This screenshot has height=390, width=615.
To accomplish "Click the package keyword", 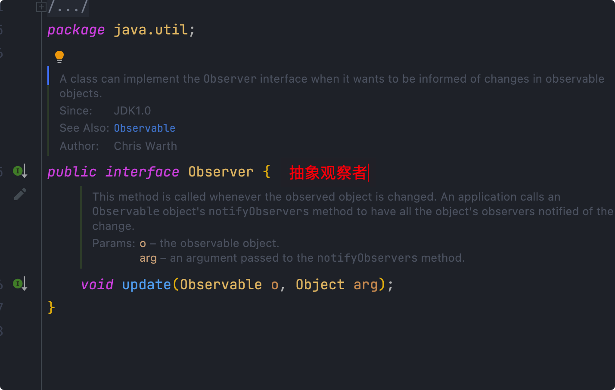I will pos(76,30).
